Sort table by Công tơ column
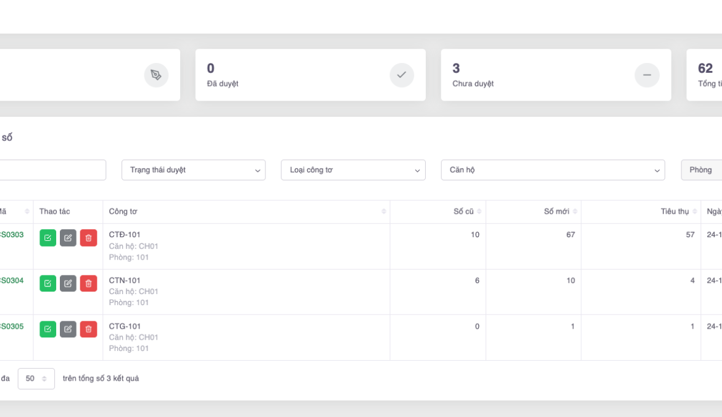This screenshot has height=417, width=722. pyautogui.click(x=246, y=212)
